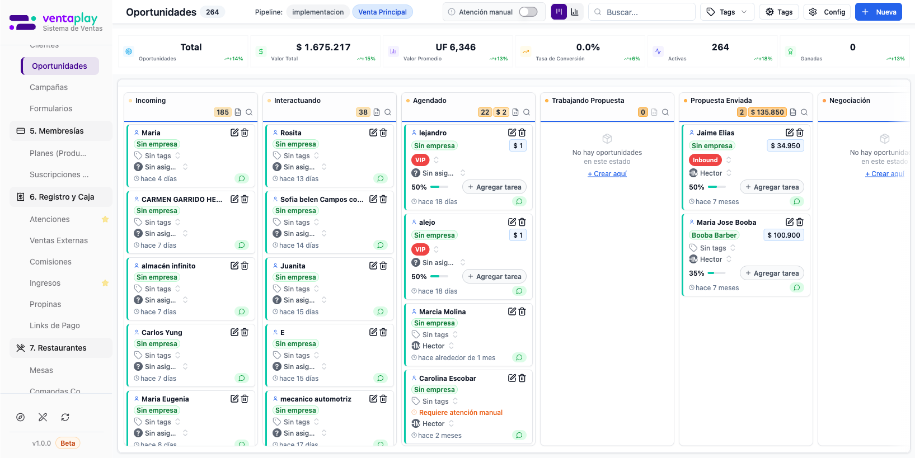Edit CARMEN GARRIDO opportunity card
915x458 pixels.
point(234,199)
